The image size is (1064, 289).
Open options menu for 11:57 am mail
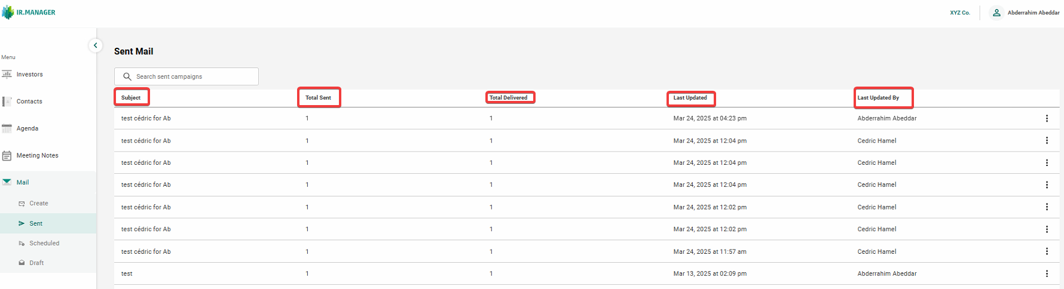(x=1047, y=251)
